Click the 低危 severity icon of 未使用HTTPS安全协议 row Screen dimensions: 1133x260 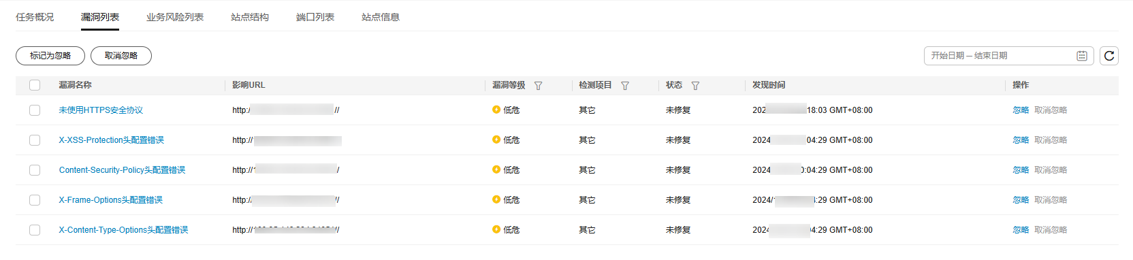496,110
